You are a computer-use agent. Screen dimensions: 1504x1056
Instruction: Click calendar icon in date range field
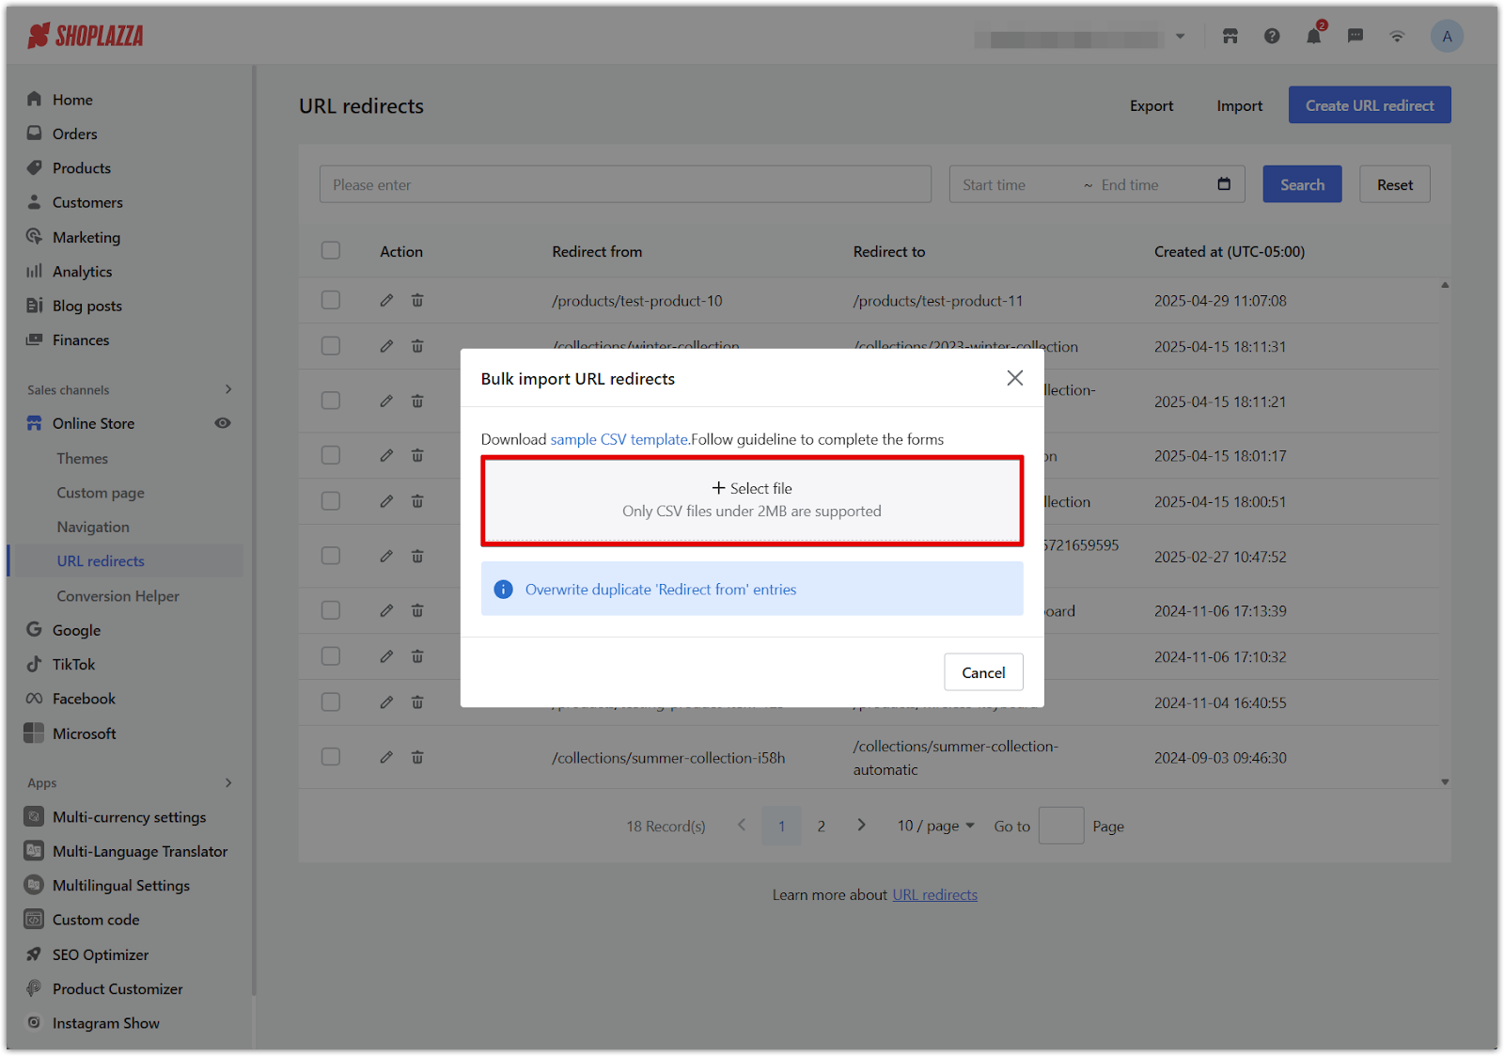(1224, 184)
